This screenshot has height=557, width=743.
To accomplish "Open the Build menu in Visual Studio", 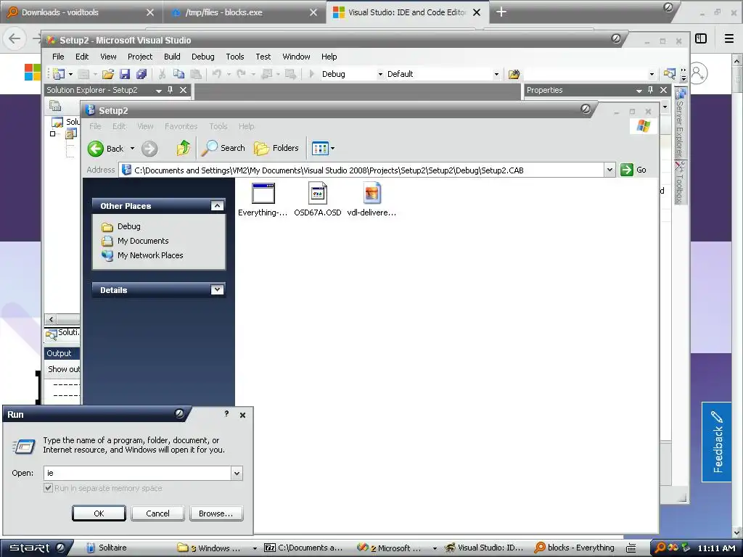I will (x=172, y=57).
